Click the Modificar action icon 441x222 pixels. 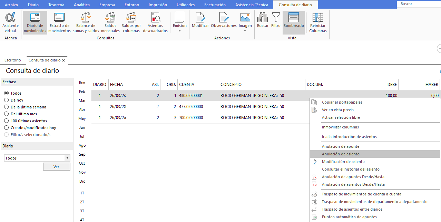click(200, 21)
